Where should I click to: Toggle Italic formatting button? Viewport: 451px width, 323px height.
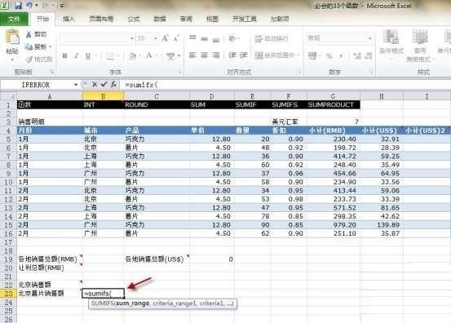[76, 55]
